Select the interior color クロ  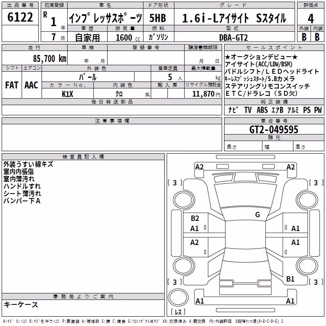119,94
